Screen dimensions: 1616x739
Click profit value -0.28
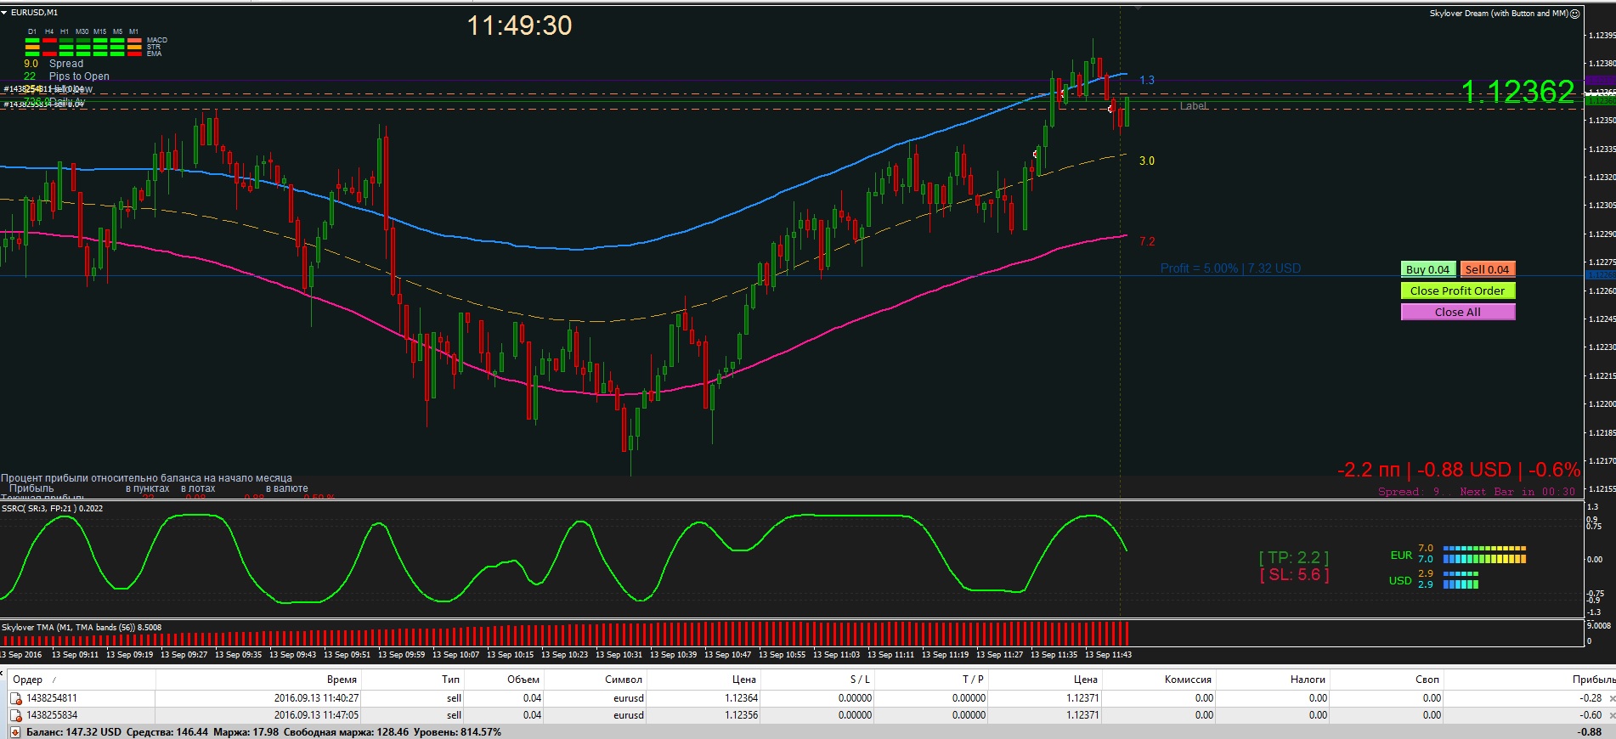pyautogui.click(x=1591, y=698)
